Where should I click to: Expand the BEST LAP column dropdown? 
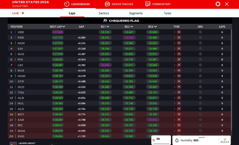click(x=64, y=27)
